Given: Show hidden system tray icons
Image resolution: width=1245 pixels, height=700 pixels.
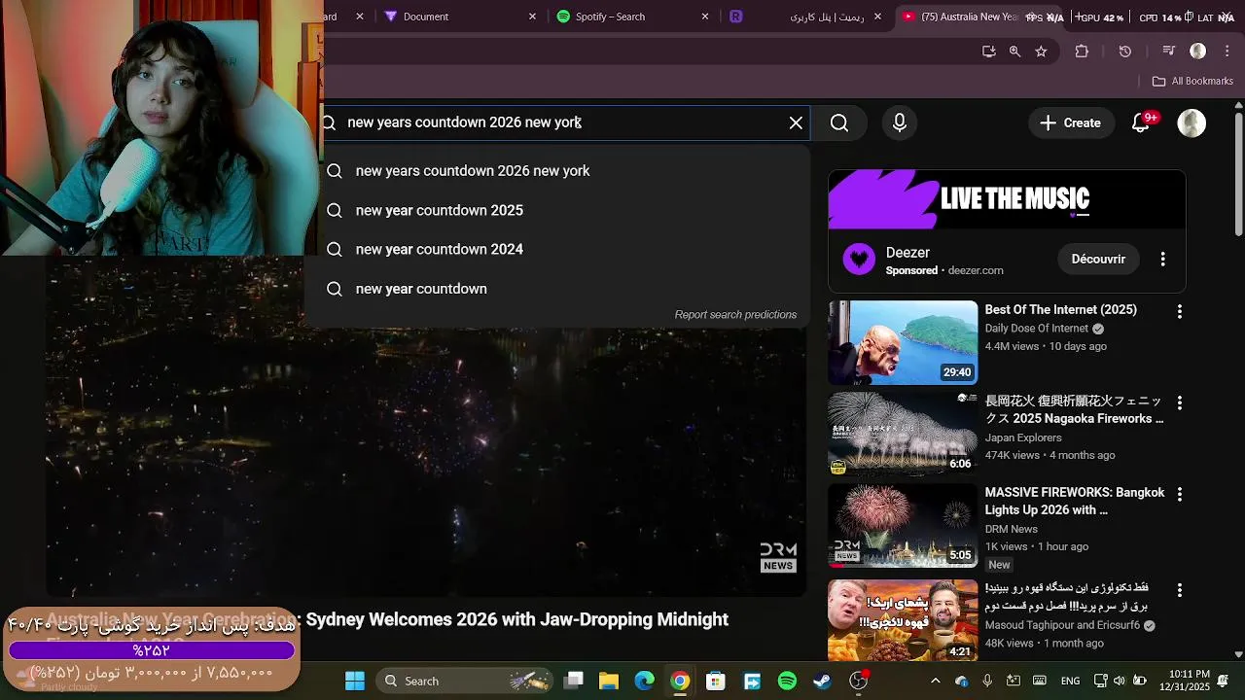Looking at the screenshot, I should tap(936, 681).
